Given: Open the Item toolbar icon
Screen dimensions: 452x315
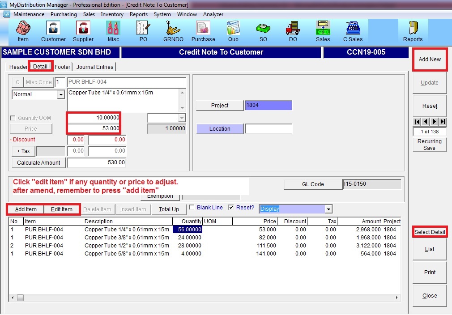Looking at the screenshot, I should (x=23, y=31).
